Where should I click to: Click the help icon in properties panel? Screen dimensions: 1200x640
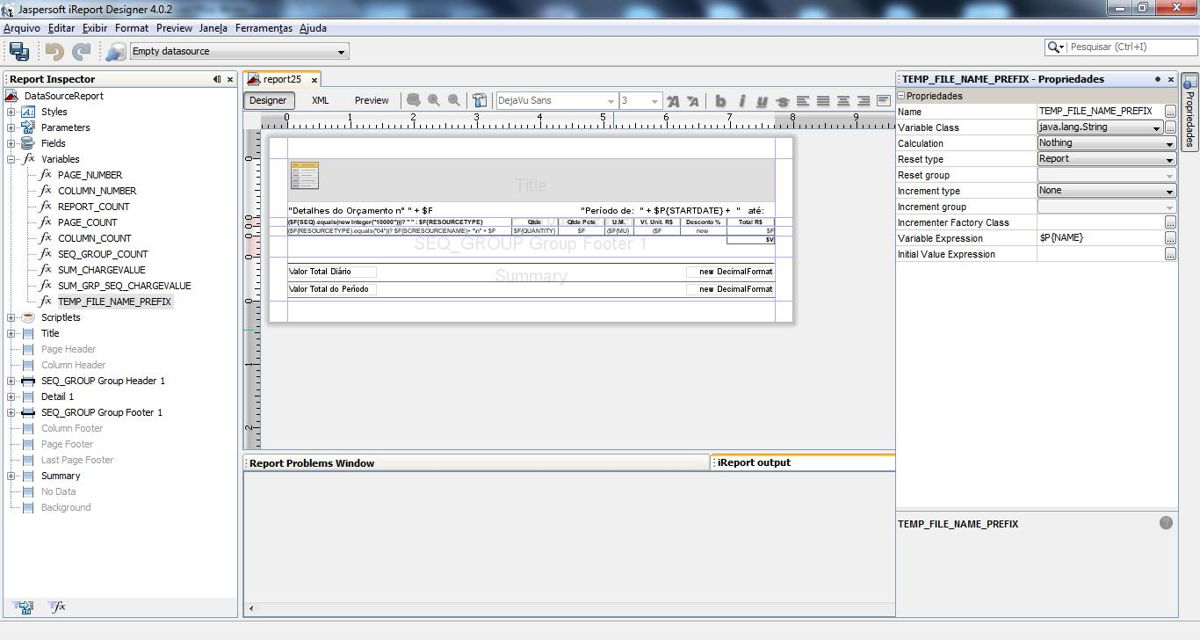(x=1166, y=523)
